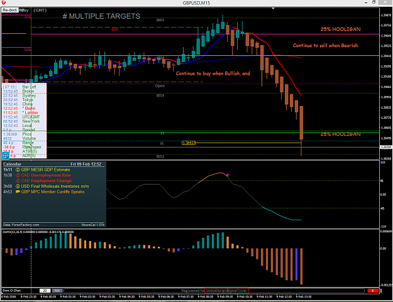Click the Point O Chart label
The height and width of the screenshot is (302, 393).
(12, 291)
